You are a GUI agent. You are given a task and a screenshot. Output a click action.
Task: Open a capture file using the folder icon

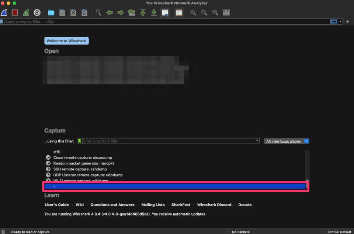click(x=51, y=13)
